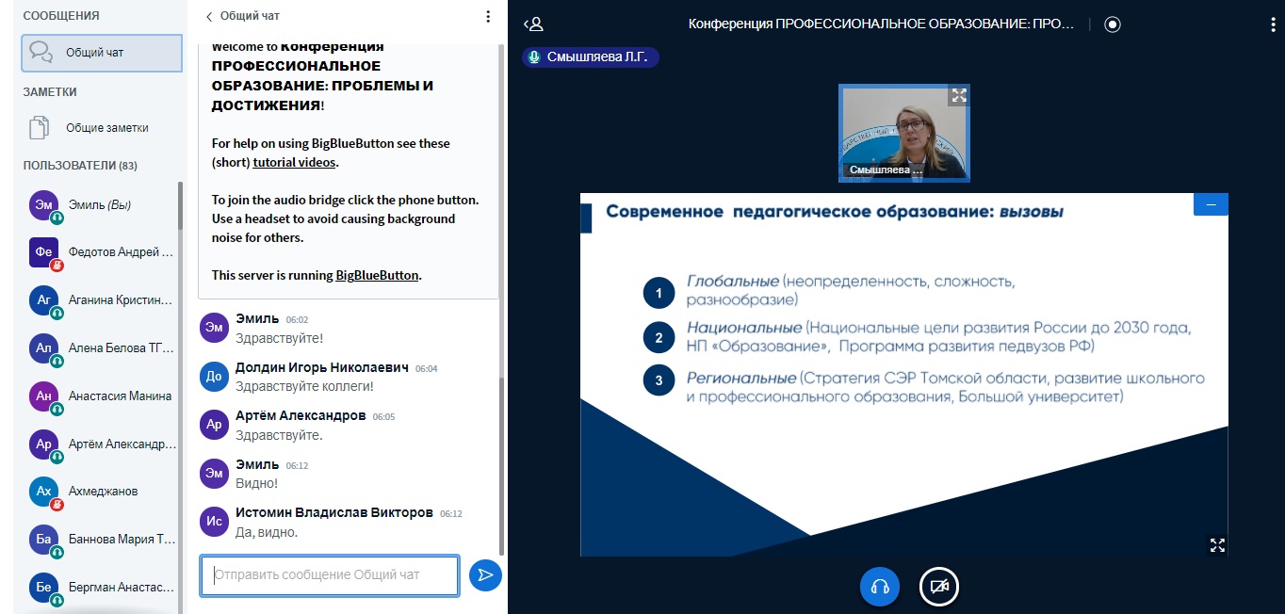Make the presentation fullscreen
Image resolution: width=1285 pixels, height=614 pixels.
coord(1217,544)
